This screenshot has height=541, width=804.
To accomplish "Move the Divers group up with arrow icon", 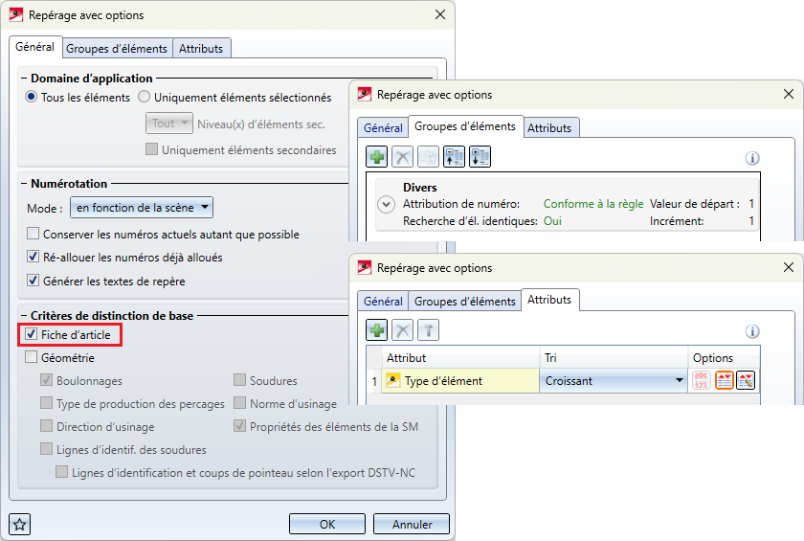I will point(454,157).
